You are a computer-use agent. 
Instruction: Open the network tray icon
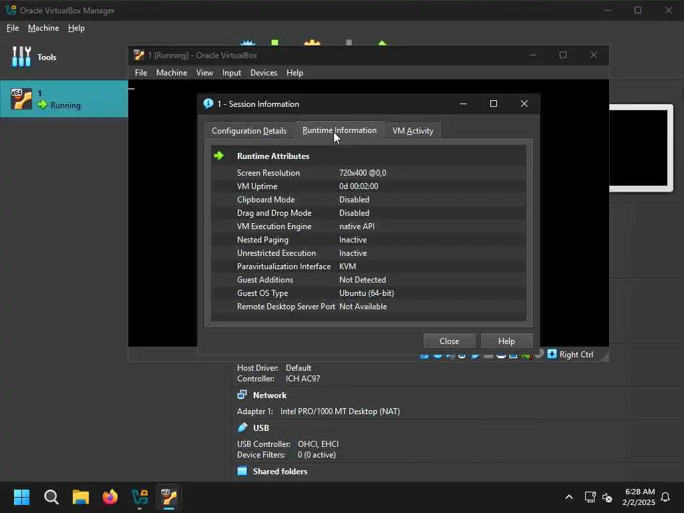590,497
